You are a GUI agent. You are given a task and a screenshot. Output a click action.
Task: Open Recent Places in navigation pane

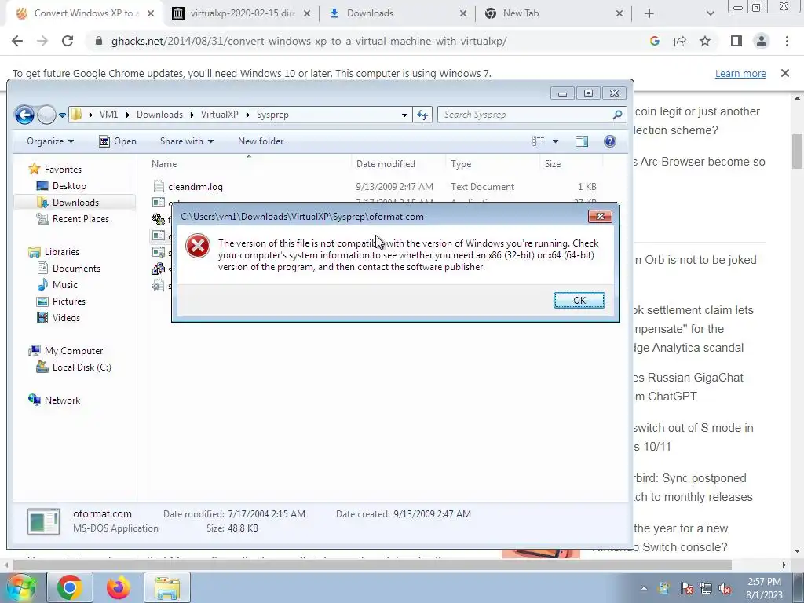(x=81, y=219)
